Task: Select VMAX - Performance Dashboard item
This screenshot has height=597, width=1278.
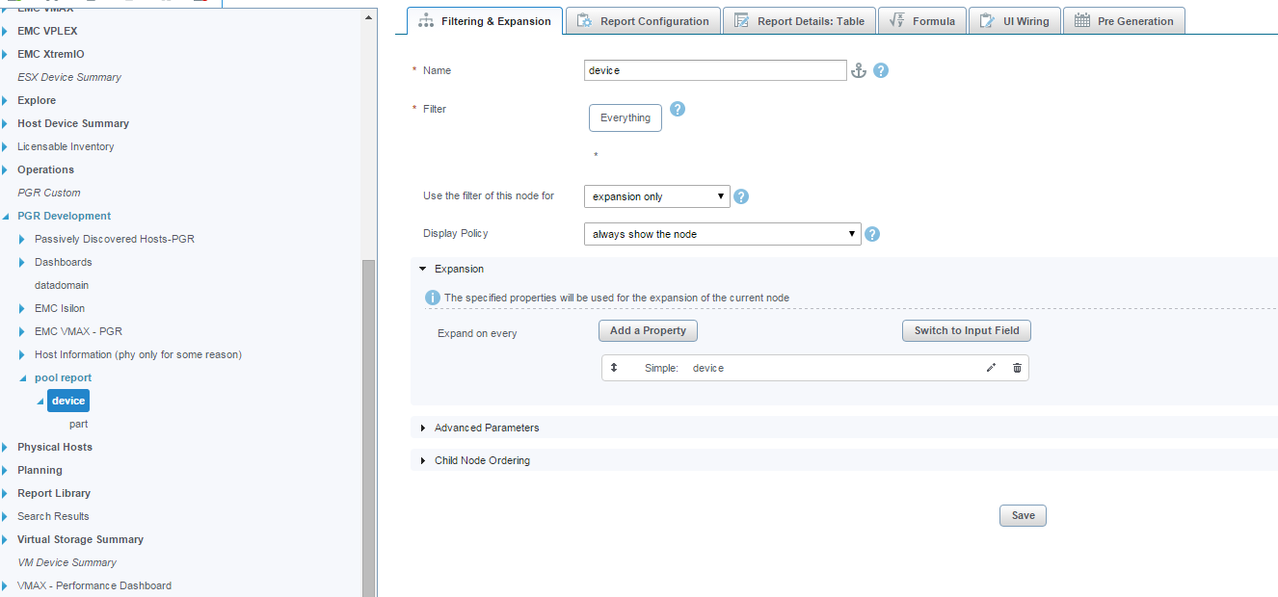Action: pyautogui.click(x=94, y=585)
